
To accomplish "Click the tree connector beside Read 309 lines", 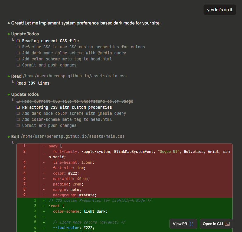I will pyautogui.click(x=13, y=82).
